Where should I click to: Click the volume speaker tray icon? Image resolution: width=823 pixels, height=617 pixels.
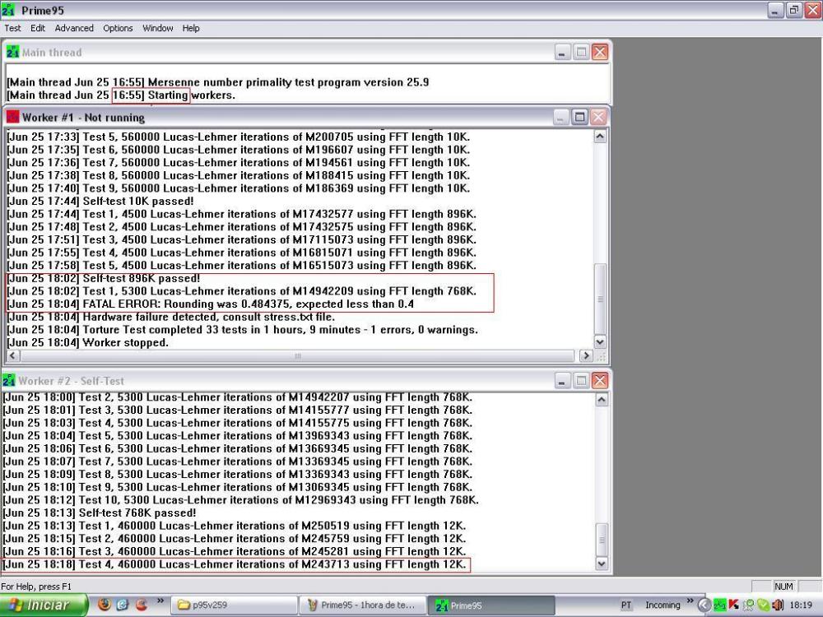(x=778, y=605)
